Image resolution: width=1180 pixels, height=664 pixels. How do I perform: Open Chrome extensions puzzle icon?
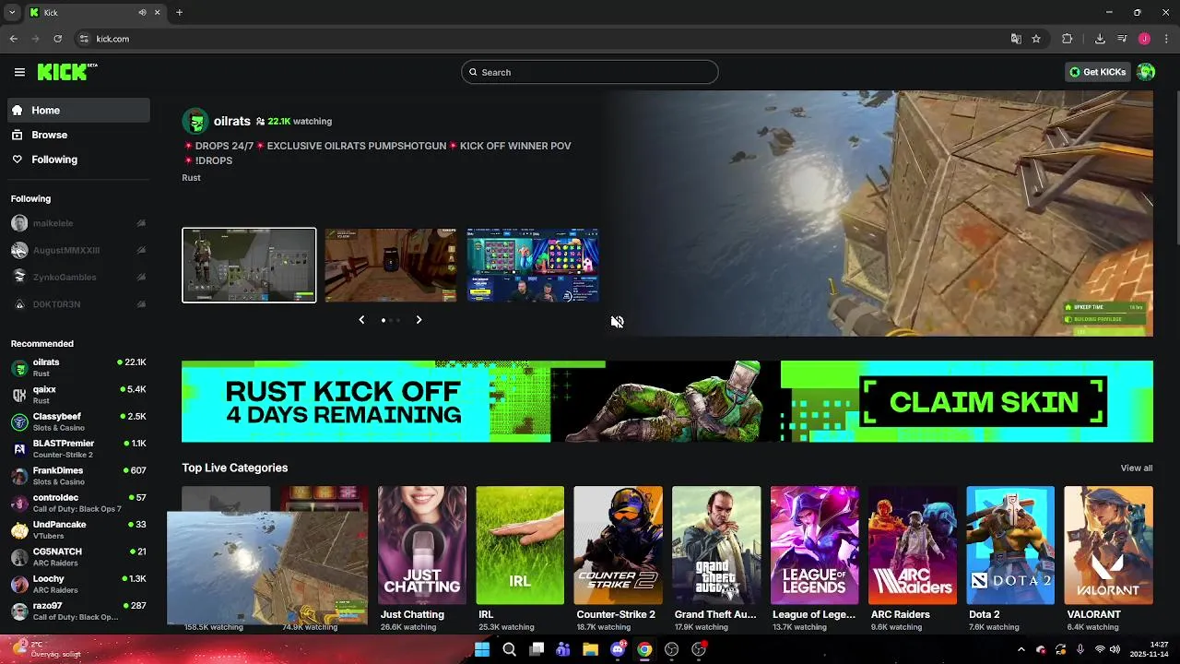click(x=1068, y=39)
